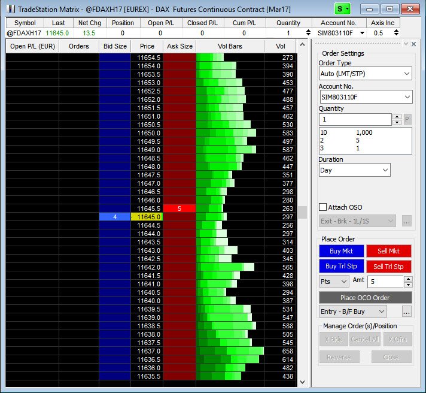This screenshot has height=393, width=426.
Task: Open Account No. dropdown in Order Settings
Action: 366,97
